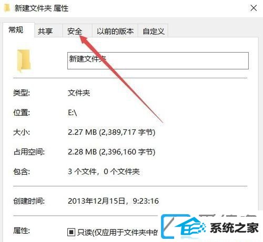Viewport: 263px width, 242px height.
Task: Click the 新建文件夹 属性 title text
Action: (x=42, y=8)
